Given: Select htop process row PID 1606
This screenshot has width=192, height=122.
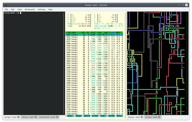Looking at the screenshot, I should 94,44.
